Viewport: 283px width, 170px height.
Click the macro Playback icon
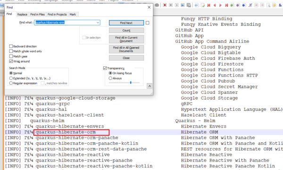tap(177, 5)
